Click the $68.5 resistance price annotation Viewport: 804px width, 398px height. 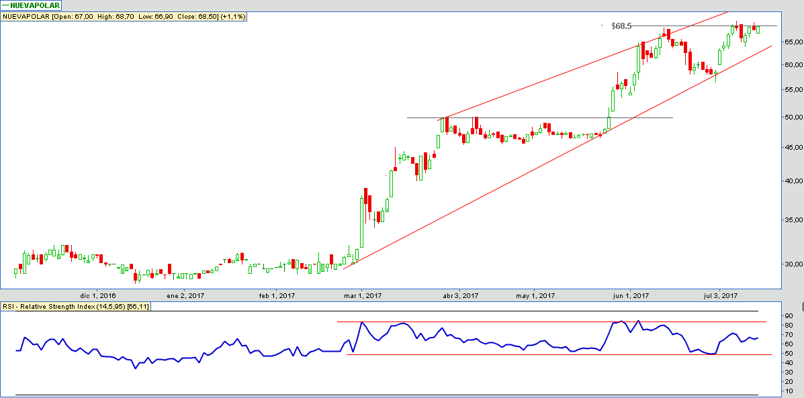[621, 26]
